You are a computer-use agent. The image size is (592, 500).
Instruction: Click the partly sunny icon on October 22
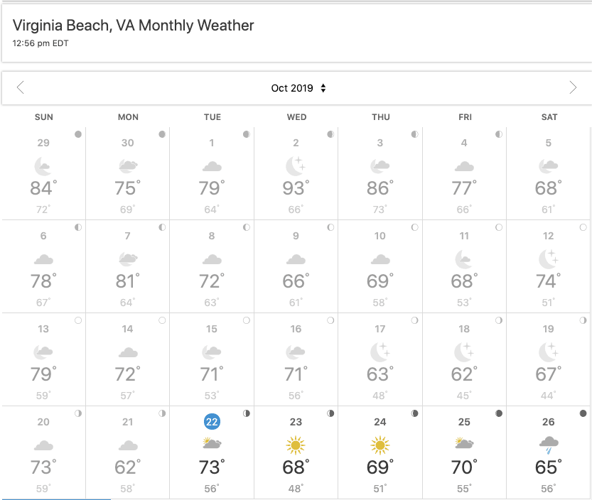click(212, 443)
